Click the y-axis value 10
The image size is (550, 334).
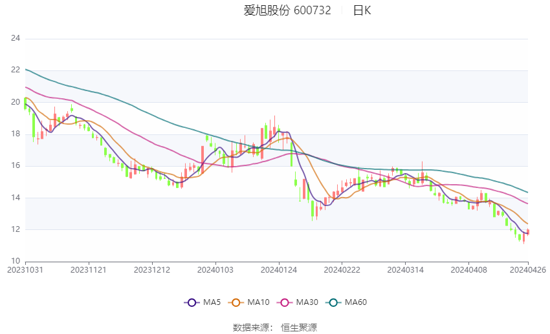coord(16,261)
